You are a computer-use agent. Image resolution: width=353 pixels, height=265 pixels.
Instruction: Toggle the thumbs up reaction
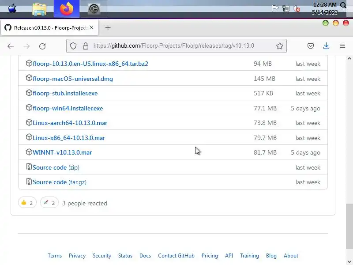pyautogui.click(x=27, y=203)
